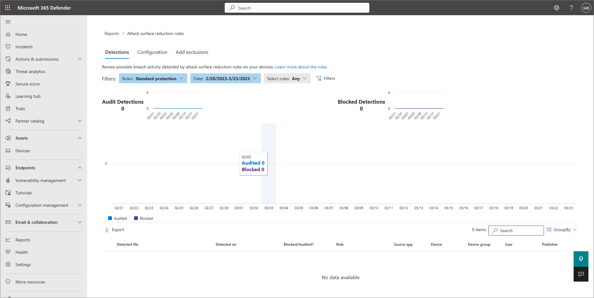The width and height of the screenshot is (594, 298).
Task: Click the Secure score trophy icon
Action: (8, 84)
